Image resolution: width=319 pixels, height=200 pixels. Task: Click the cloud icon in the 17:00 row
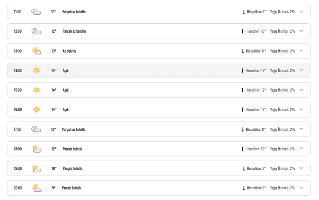[36, 129]
